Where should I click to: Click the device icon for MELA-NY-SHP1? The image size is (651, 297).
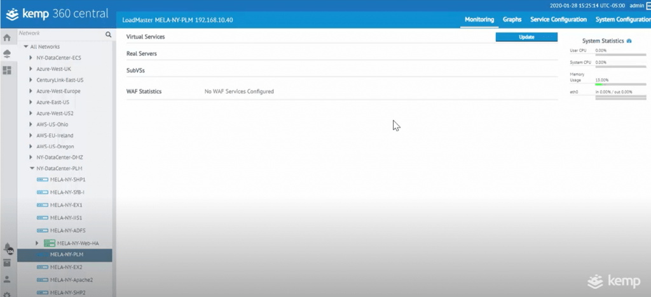(43, 180)
